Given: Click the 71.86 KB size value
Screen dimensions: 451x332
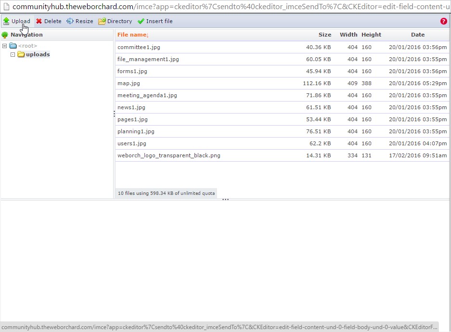Looking at the screenshot, I should click(319, 95).
